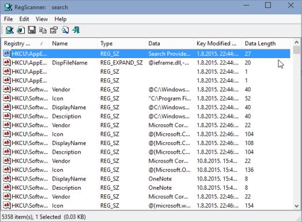Click the scrollbar down arrow

click(297, 206)
